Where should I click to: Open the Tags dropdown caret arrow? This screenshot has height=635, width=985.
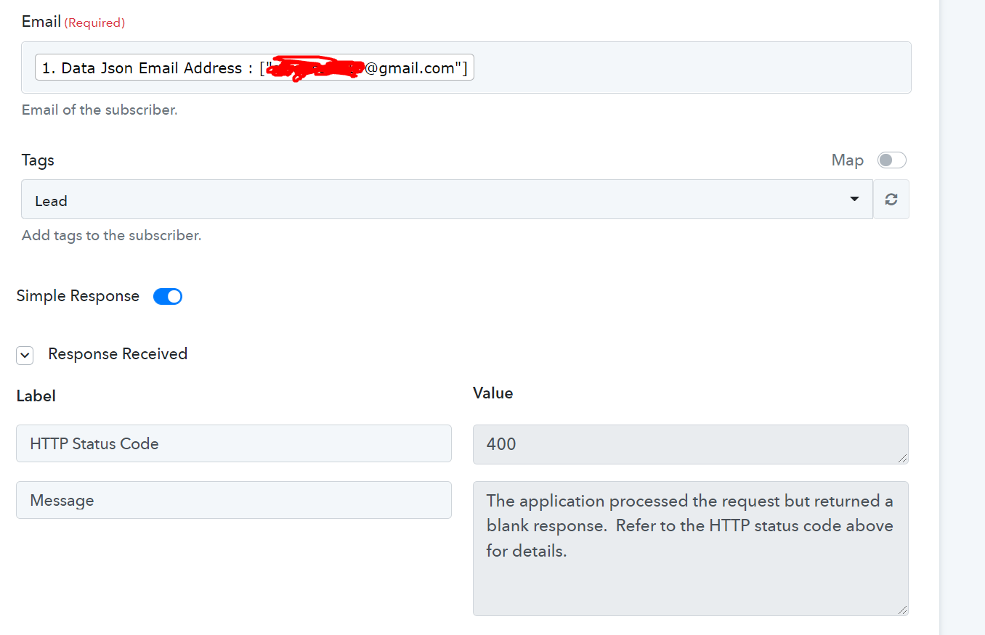point(854,200)
